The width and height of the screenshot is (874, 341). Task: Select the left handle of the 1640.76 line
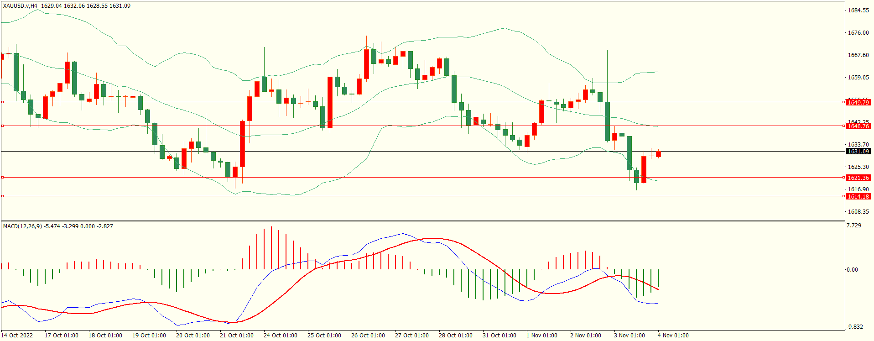(x=2, y=126)
